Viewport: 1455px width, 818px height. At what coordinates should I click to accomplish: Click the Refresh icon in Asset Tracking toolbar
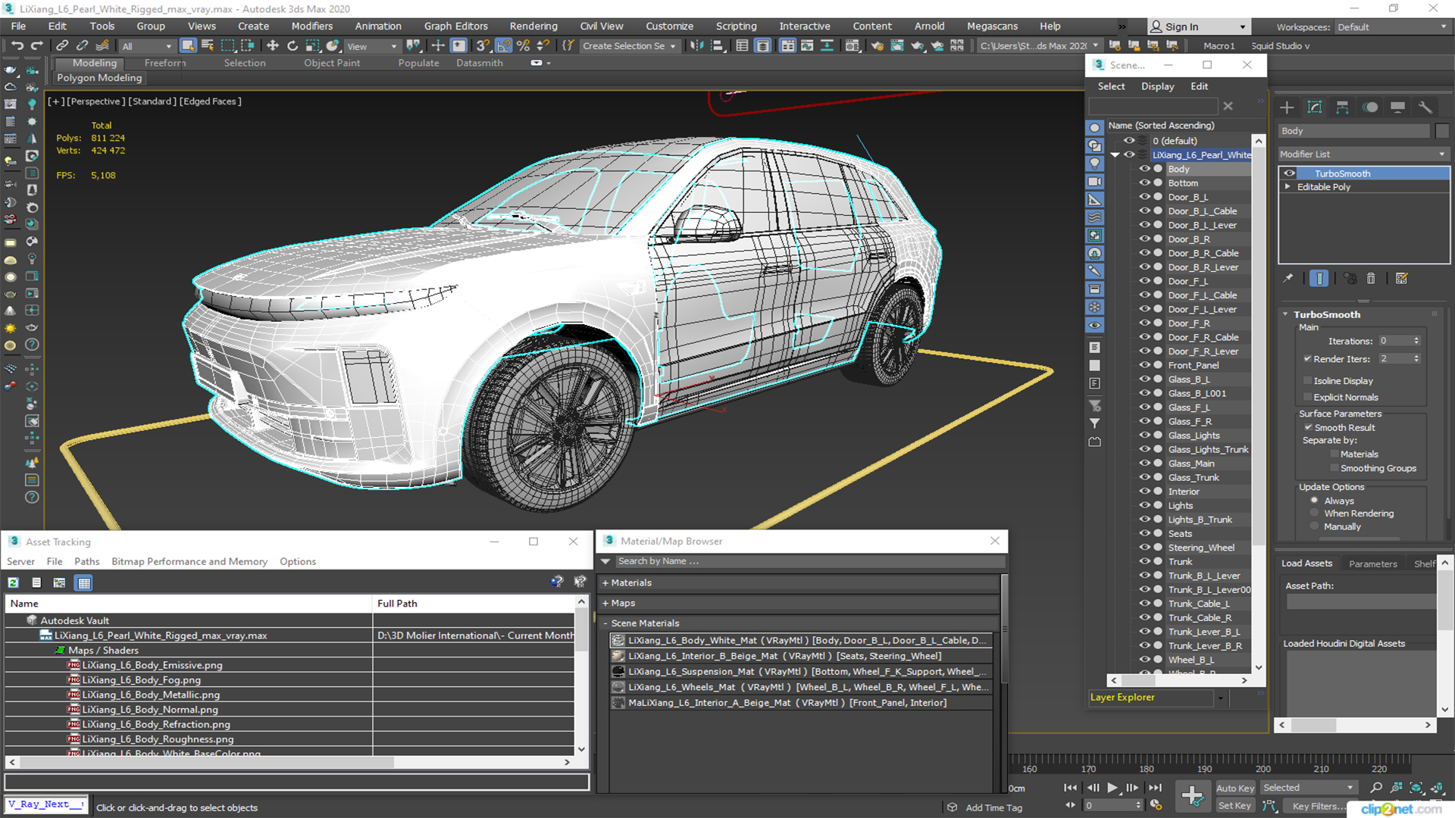point(14,582)
